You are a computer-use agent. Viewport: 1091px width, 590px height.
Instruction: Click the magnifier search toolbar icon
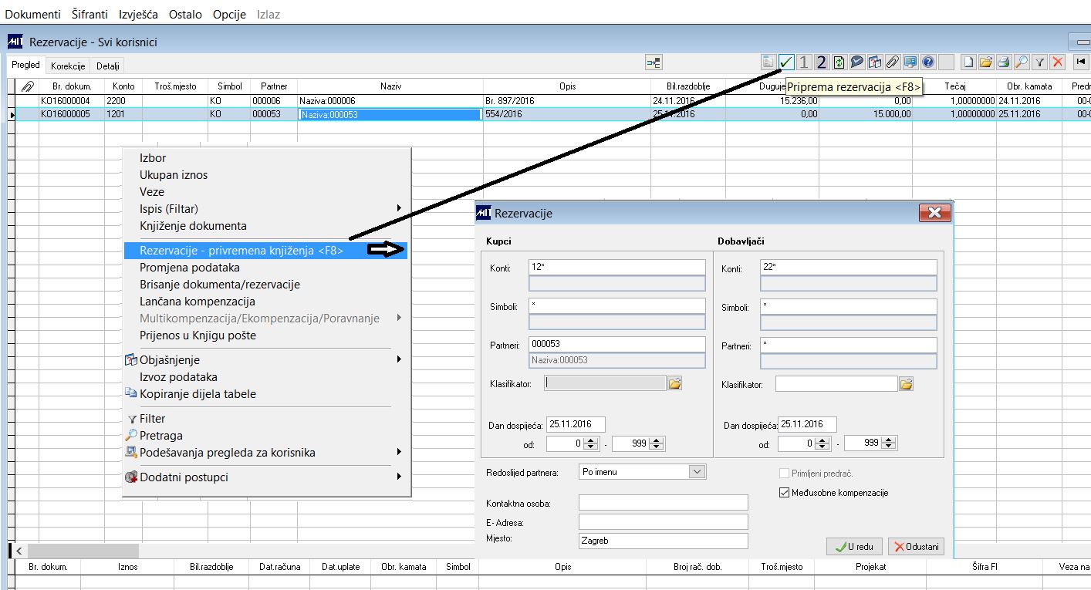[1022, 62]
